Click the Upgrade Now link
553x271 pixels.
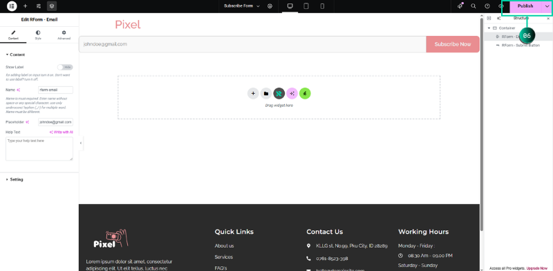click(537, 268)
